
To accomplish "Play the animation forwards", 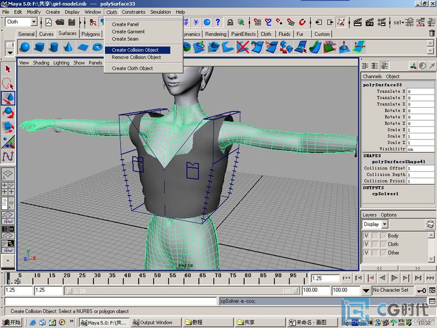I will point(394,278).
